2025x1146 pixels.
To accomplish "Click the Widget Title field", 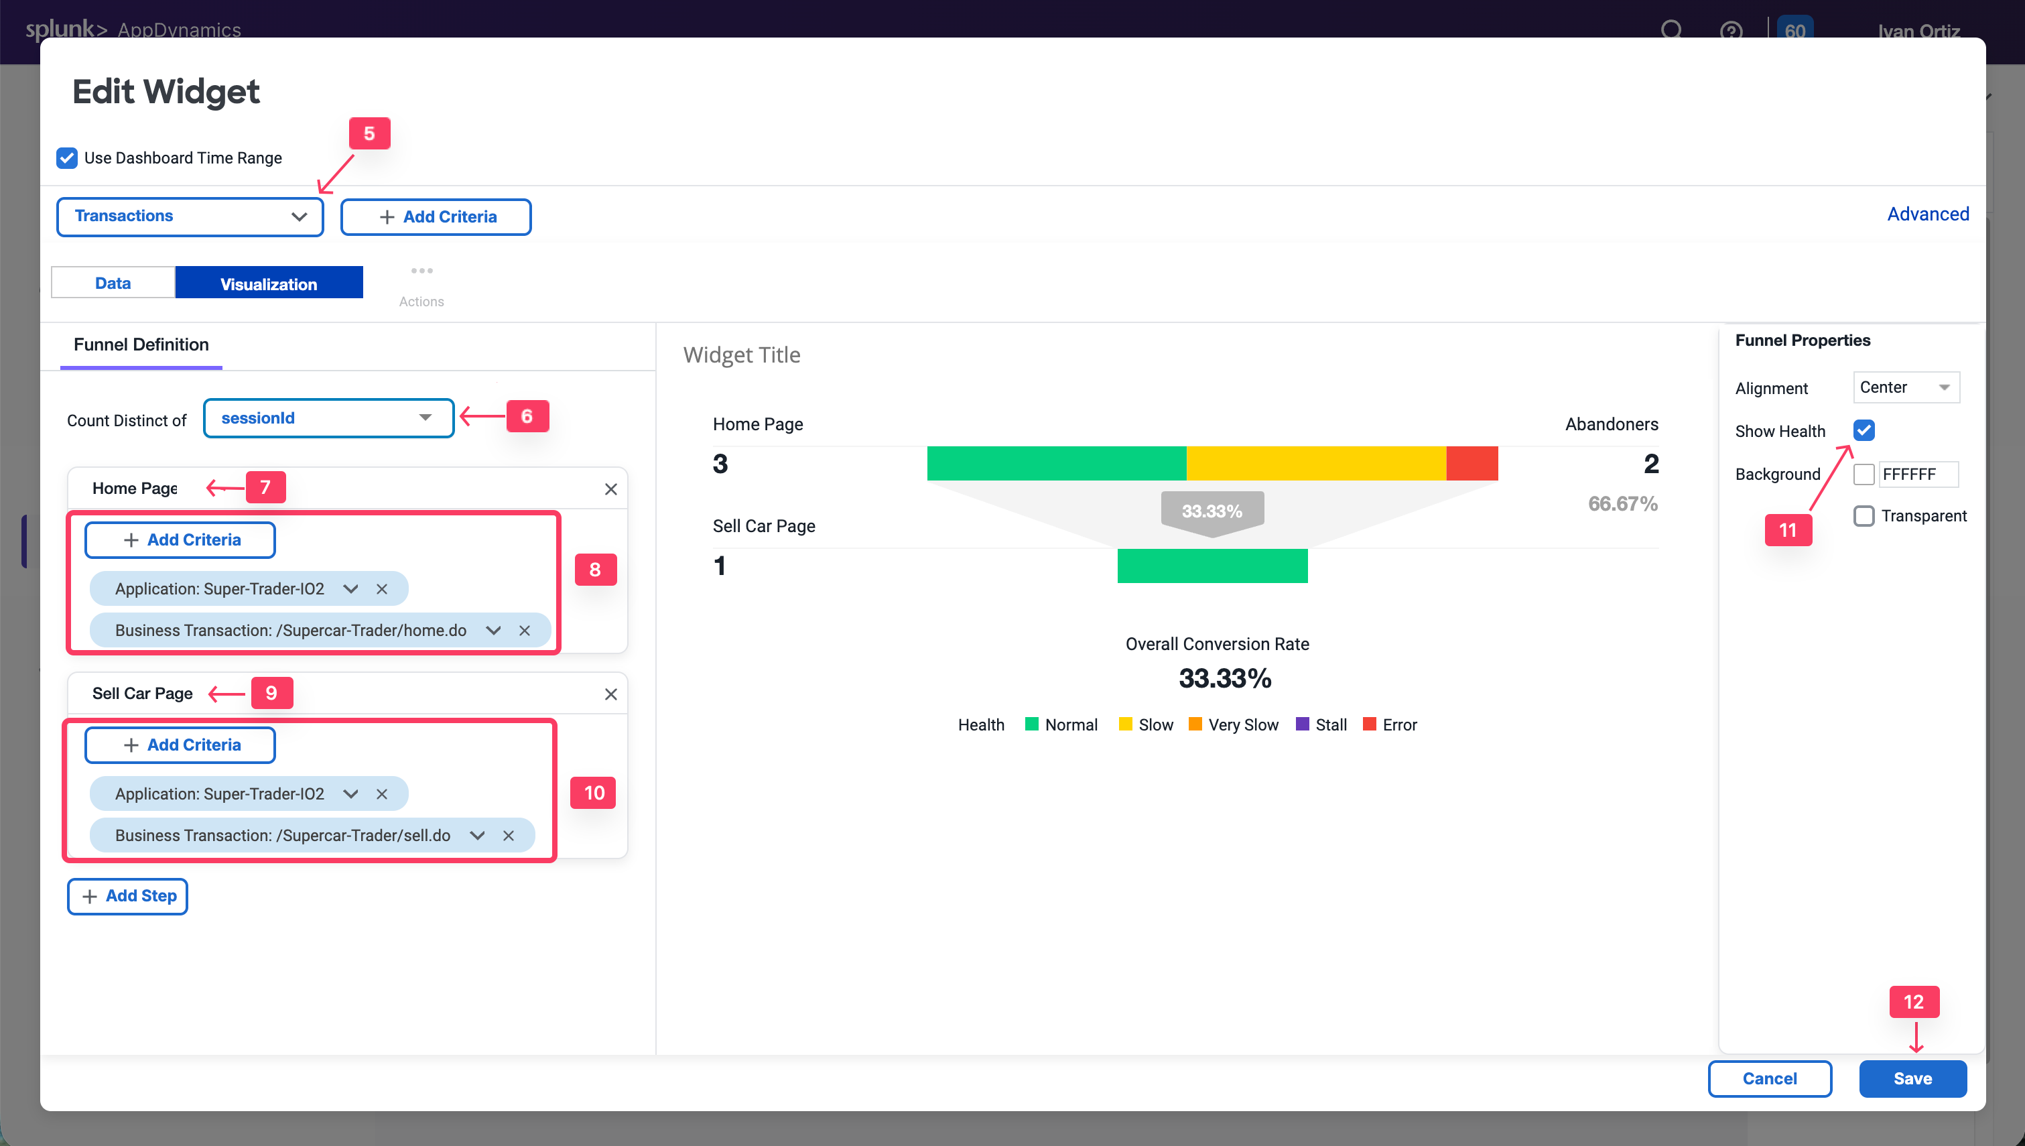I will click(742, 355).
